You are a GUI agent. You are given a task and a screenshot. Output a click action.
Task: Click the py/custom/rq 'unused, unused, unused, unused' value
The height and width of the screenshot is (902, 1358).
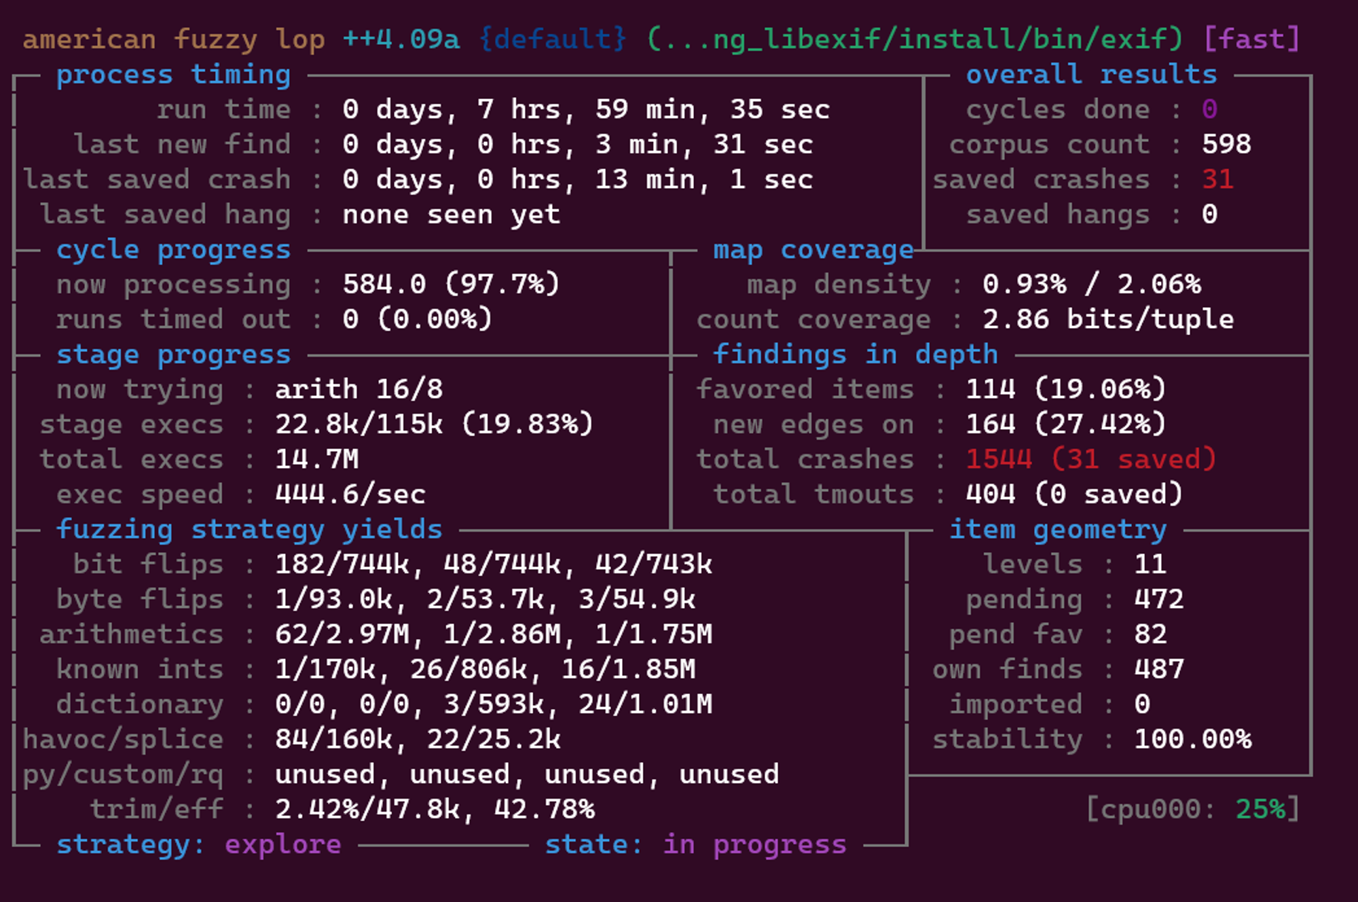click(527, 774)
